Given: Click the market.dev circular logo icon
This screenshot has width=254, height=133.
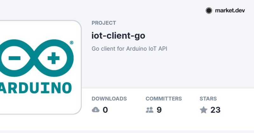Looking at the screenshot, I should click(209, 11).
